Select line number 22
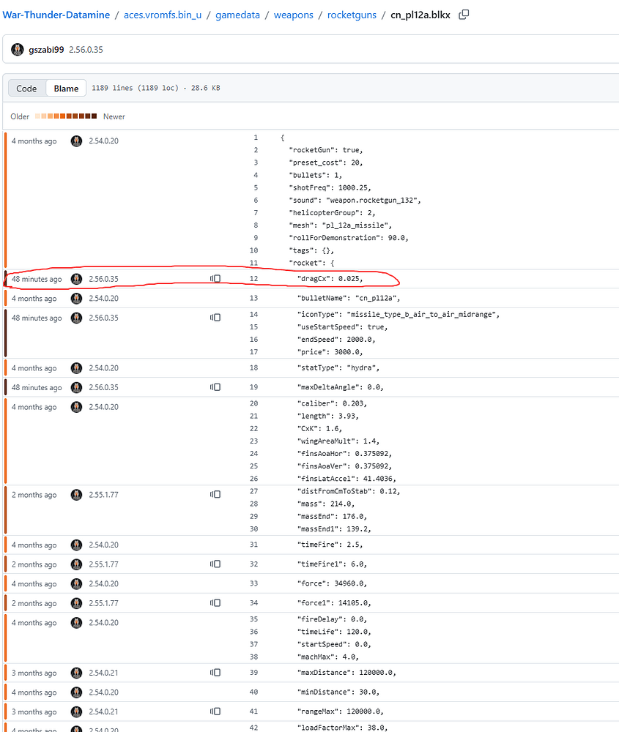619x732 pixels. [253, 428]
